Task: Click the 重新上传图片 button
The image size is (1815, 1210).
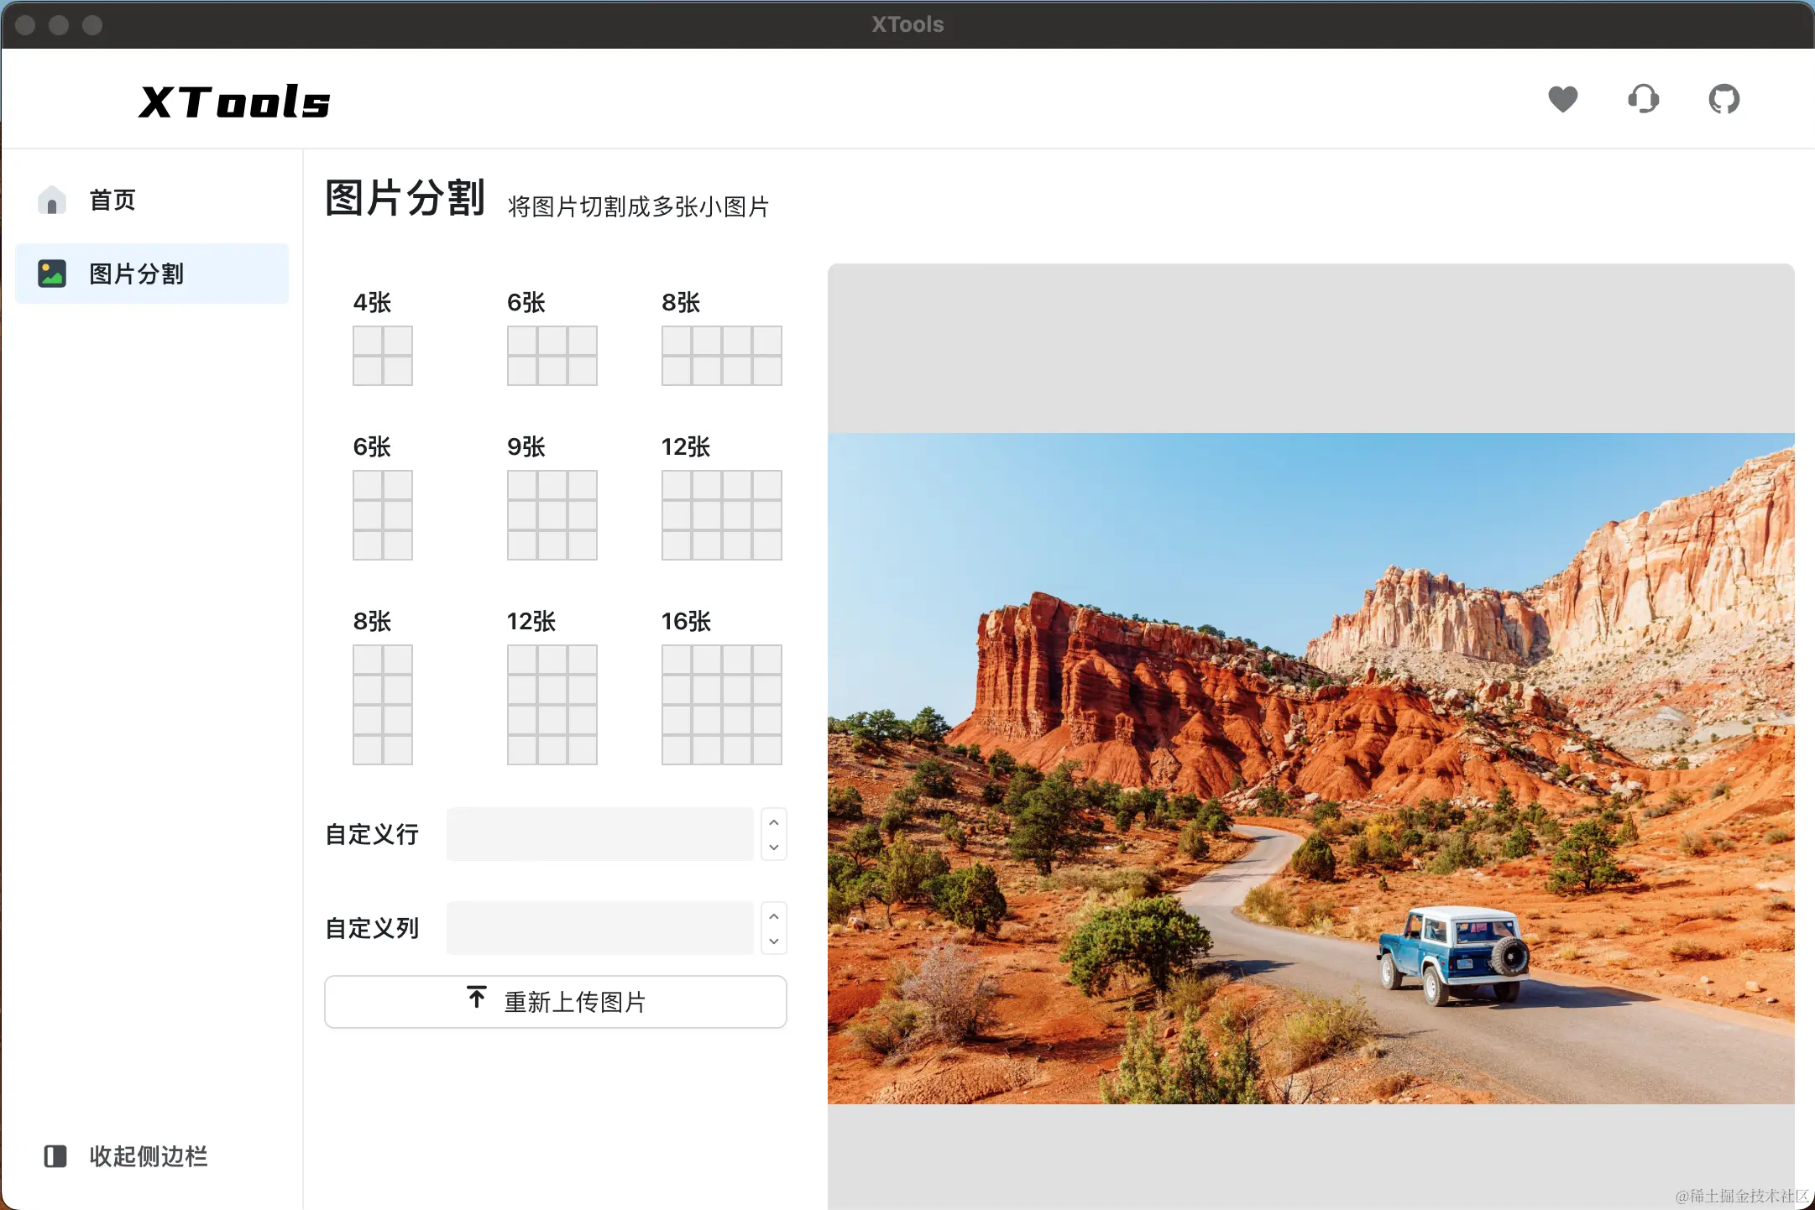Action: pyautogui.click(x=555, y=1001)
